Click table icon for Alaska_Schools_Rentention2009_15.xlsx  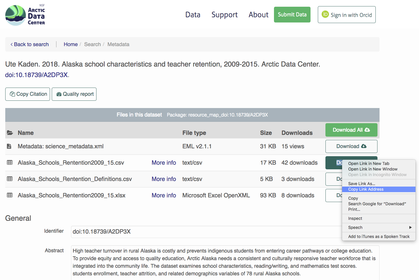tap(10, 195)
